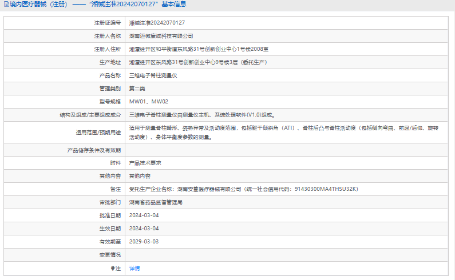
Task: Click the 适用范围/预期用途 description paragraph
Action: (283, 133)
